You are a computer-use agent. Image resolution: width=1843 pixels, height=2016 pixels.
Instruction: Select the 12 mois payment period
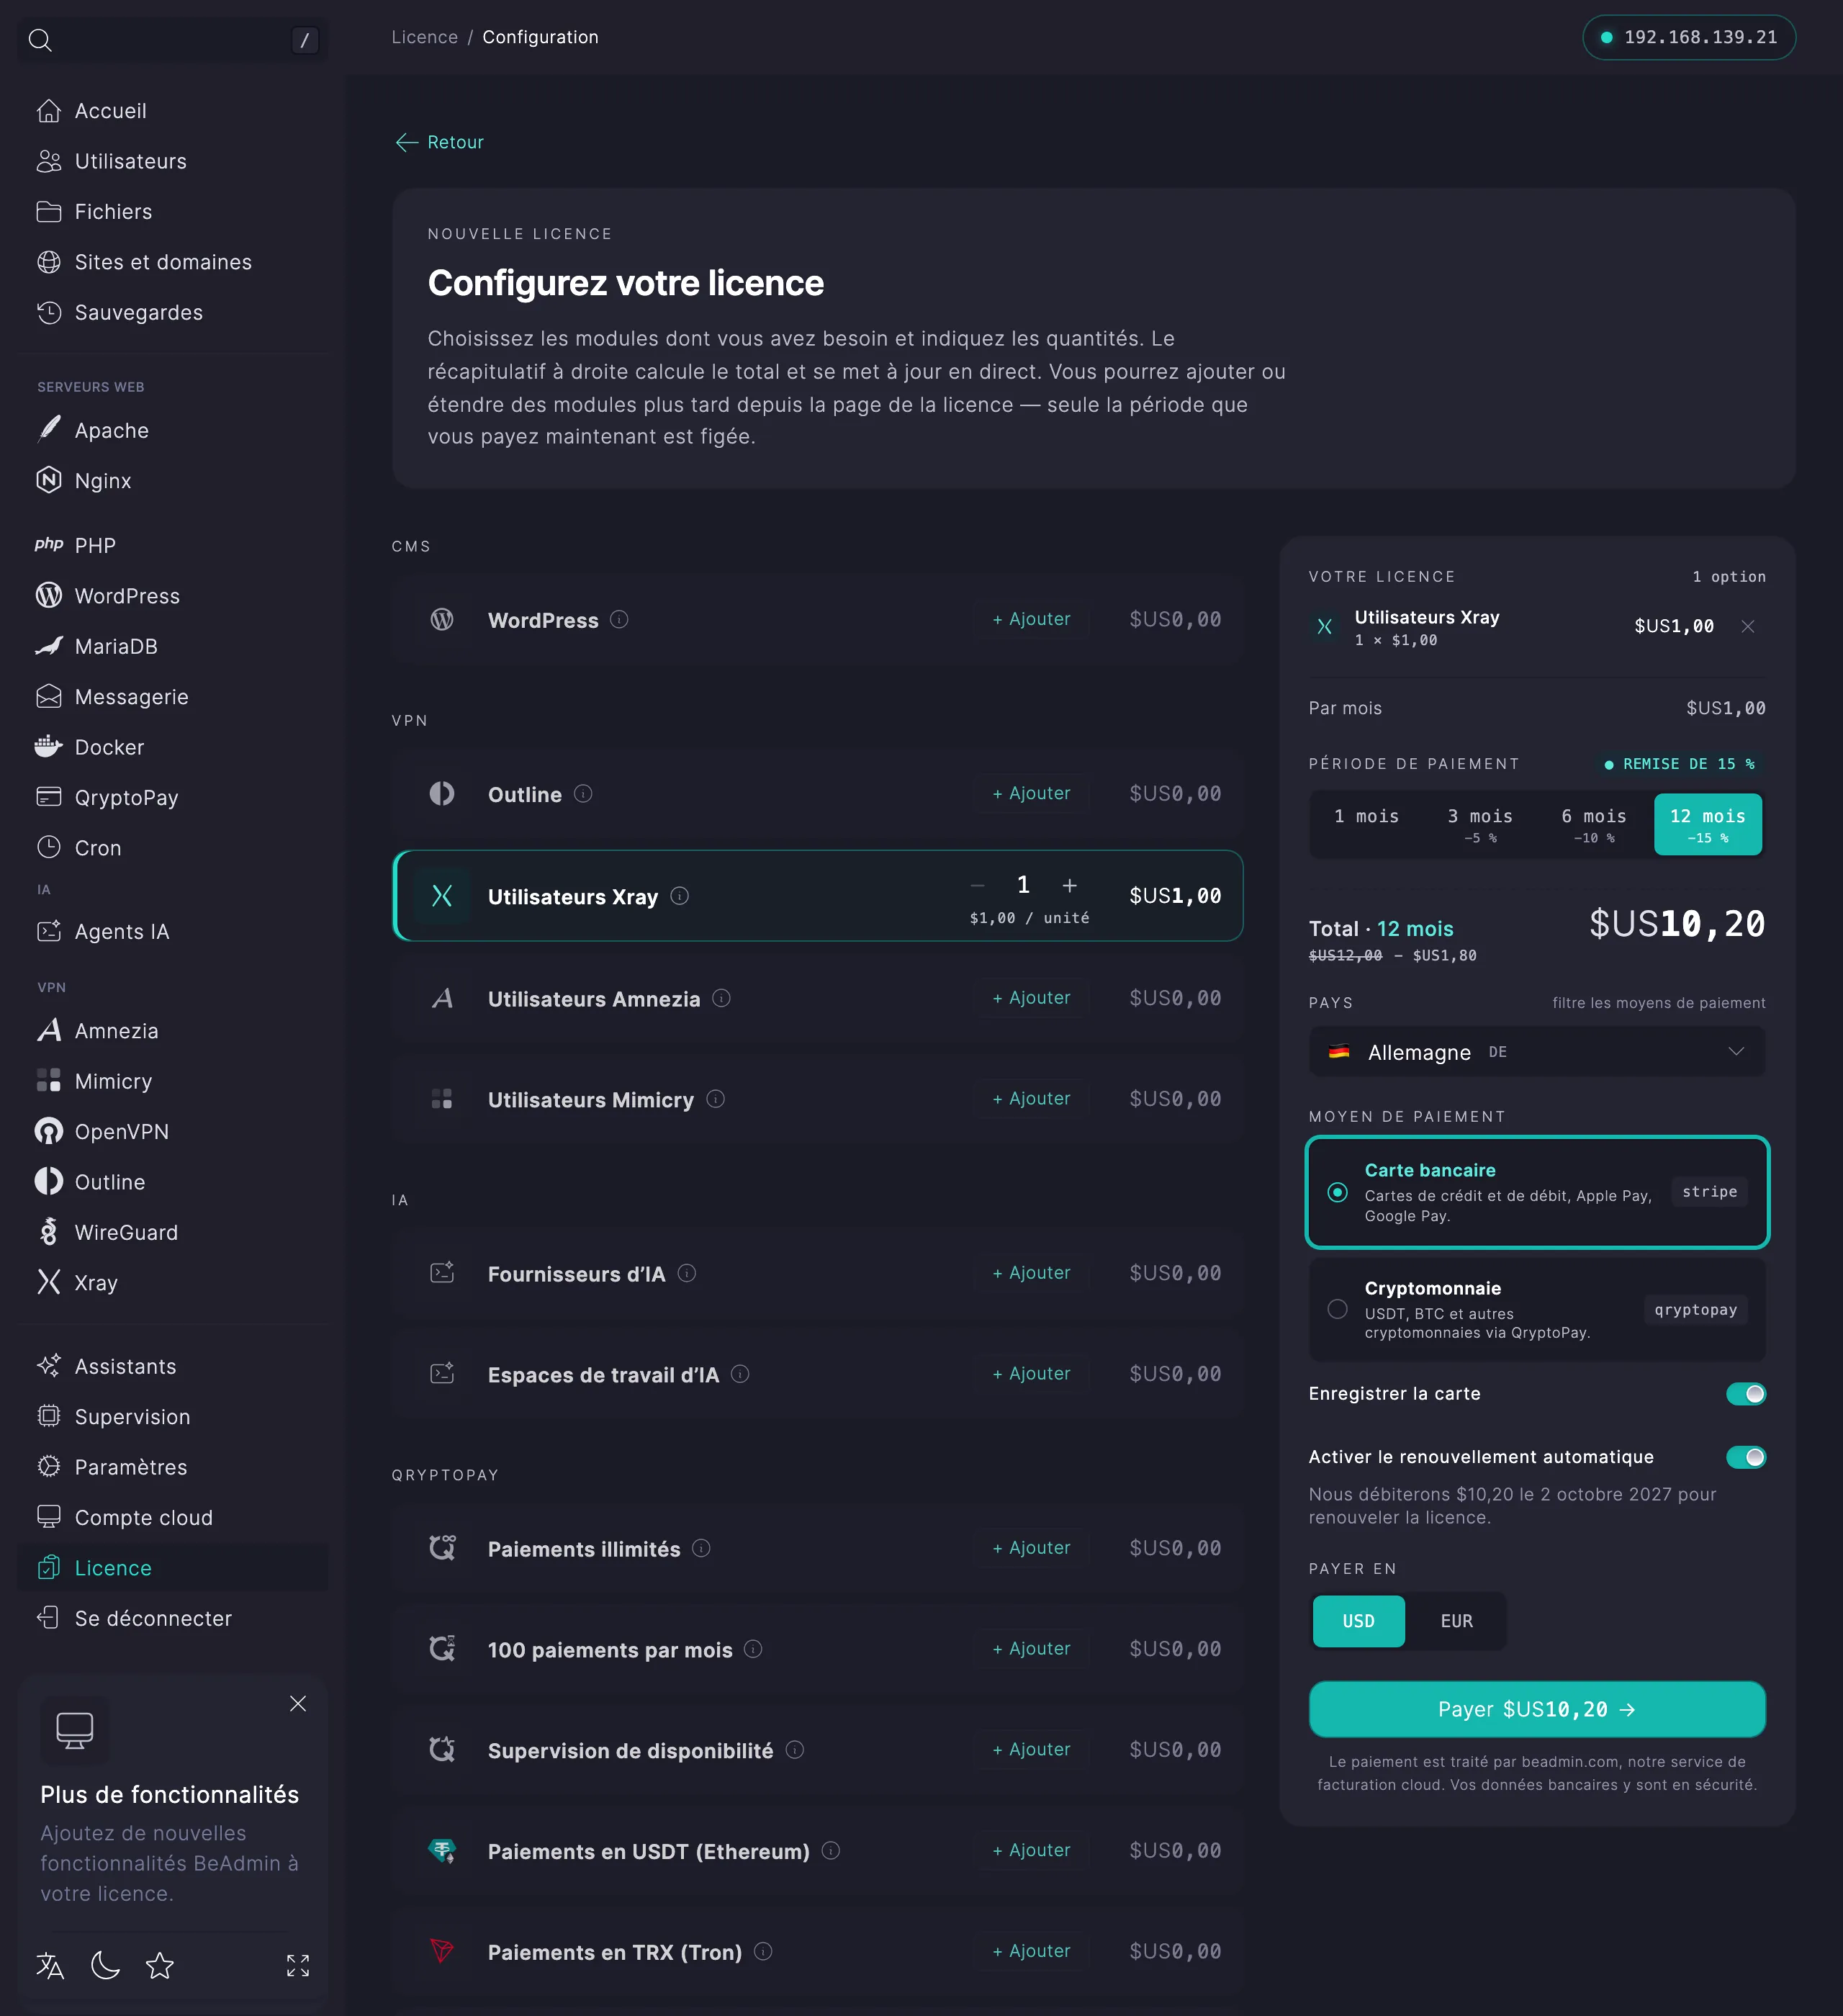pyautogui.click(x=1708, y=824)
